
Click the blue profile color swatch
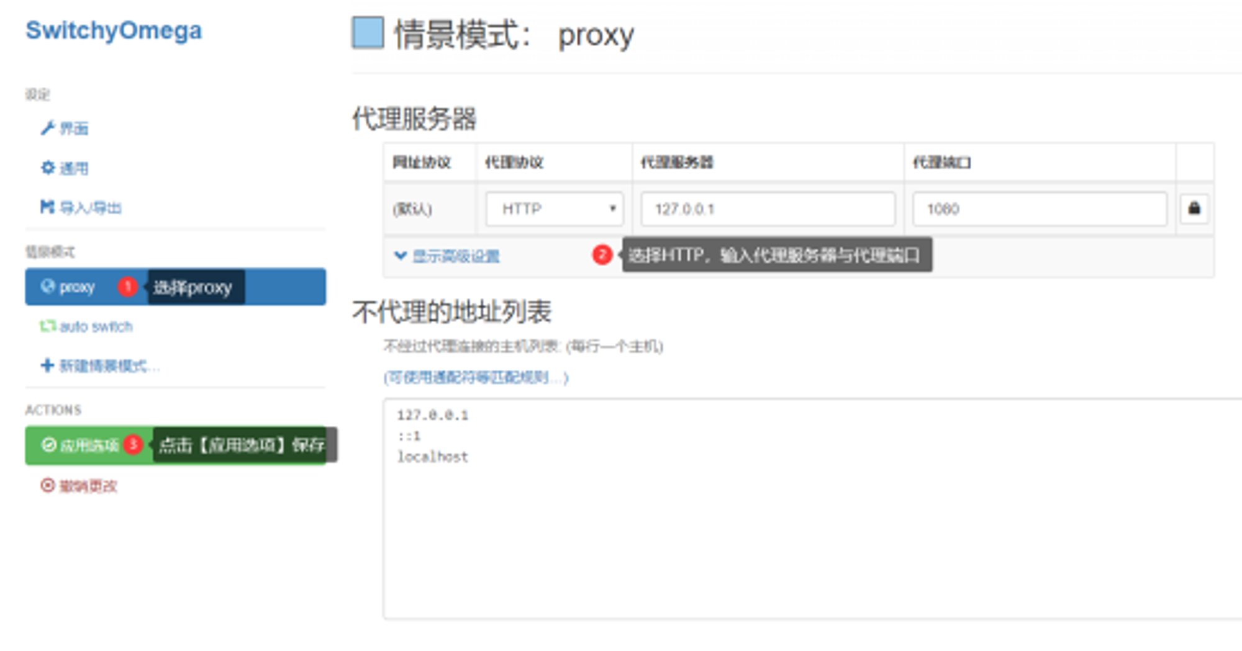(x=368, y=33)
